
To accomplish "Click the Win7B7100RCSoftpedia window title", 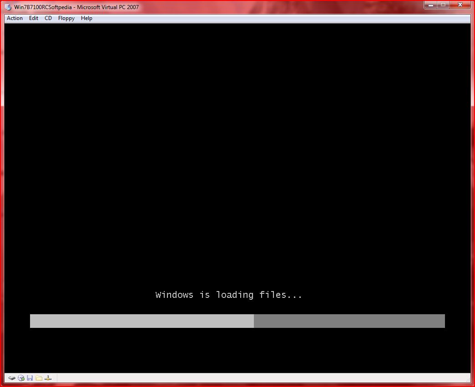I will pyautogui.click(x=76, y=7).
